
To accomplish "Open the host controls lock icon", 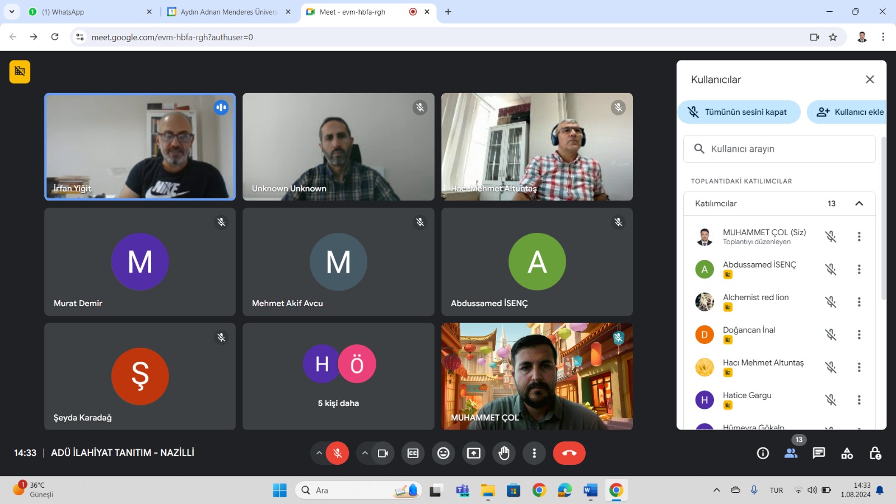I will point(875,453).
